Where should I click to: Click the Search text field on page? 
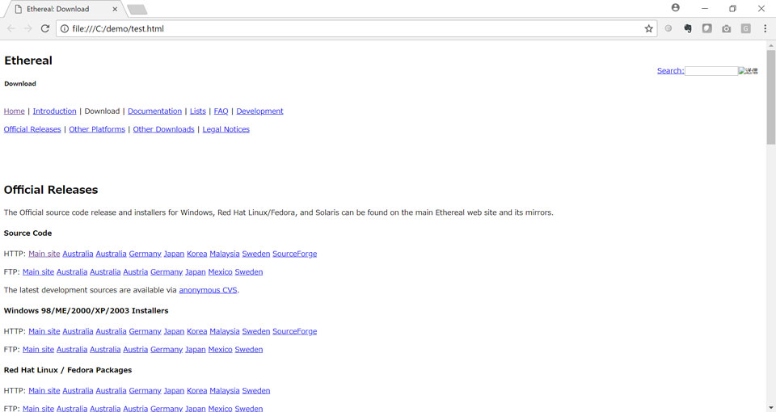click(x=711, y=71)
